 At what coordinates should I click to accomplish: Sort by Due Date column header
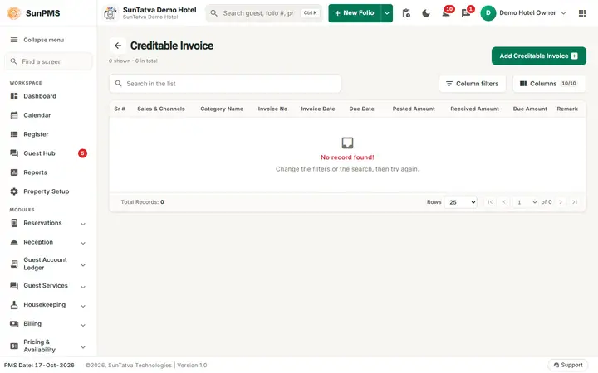[361, 109]
